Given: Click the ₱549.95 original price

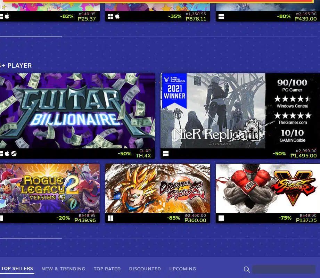Looking at the screenshot, I should coord(87,215).
